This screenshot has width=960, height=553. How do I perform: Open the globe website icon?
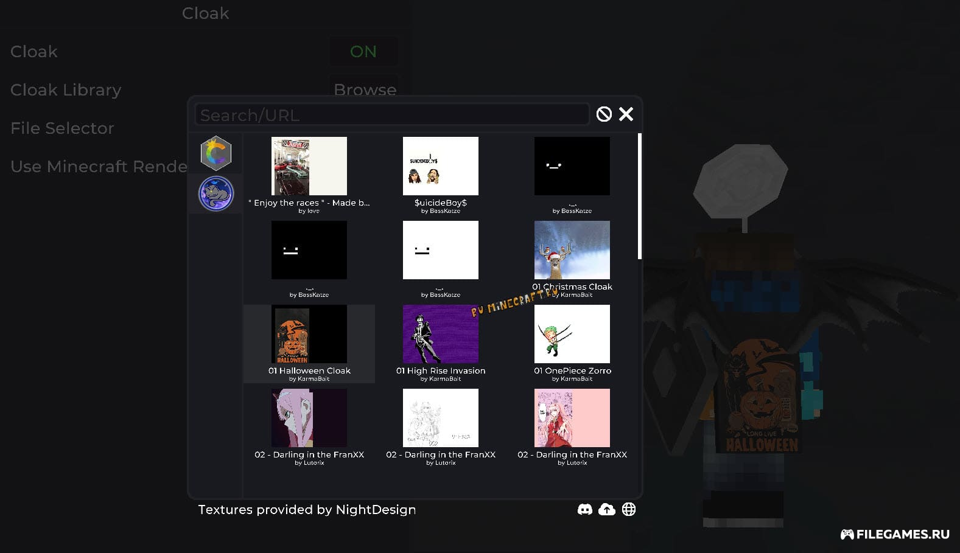[x=629, y=509]
